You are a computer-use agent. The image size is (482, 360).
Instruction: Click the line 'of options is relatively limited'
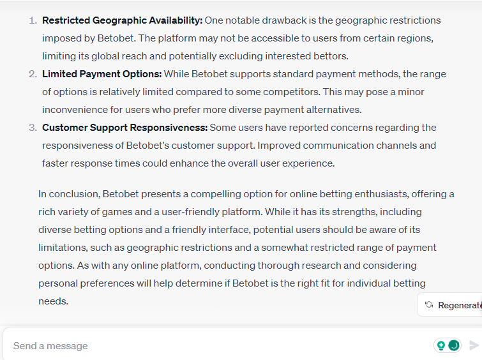click(x=233, y=92)
